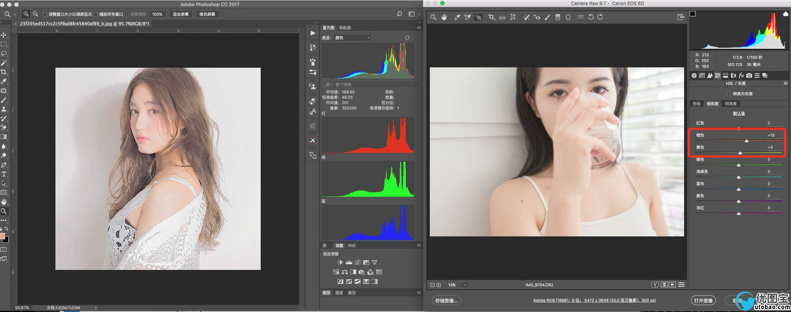This screenshot has height=312, width=791.
Task: Open Camera Raw Tone Curve panel
Action: (702, 75)
